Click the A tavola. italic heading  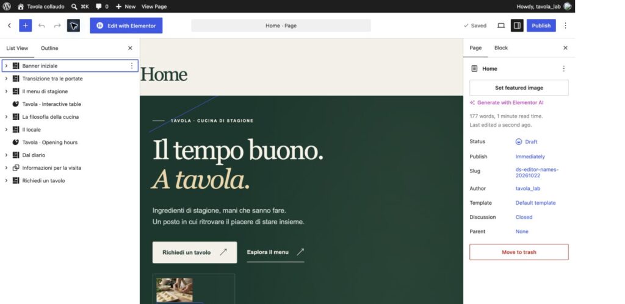200,180
